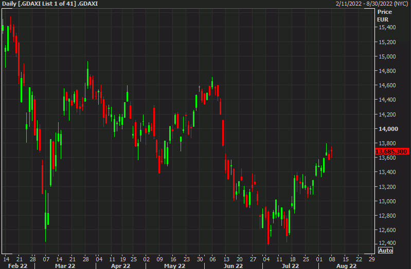Click the 12,600 price axis value
Image resolution: width=411 pixels, height=269 pixels.
387,230
